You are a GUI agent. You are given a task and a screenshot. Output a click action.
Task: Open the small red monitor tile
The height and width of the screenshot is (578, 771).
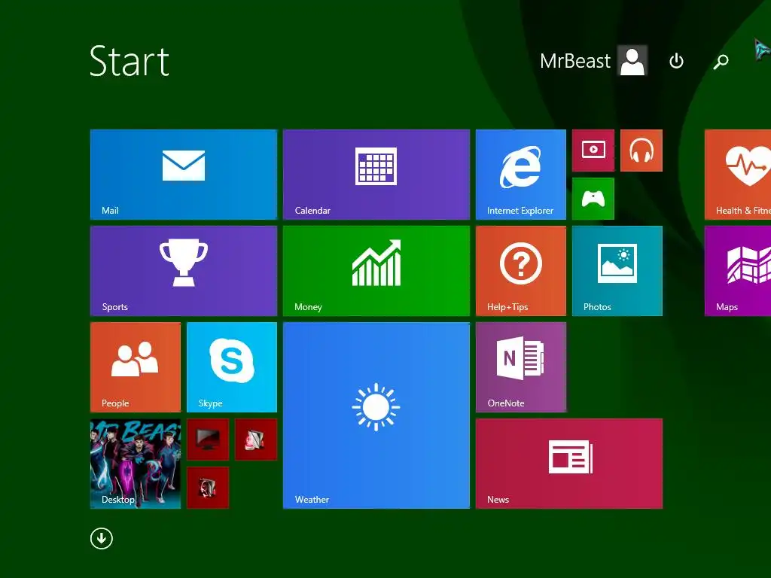(208, 440)
